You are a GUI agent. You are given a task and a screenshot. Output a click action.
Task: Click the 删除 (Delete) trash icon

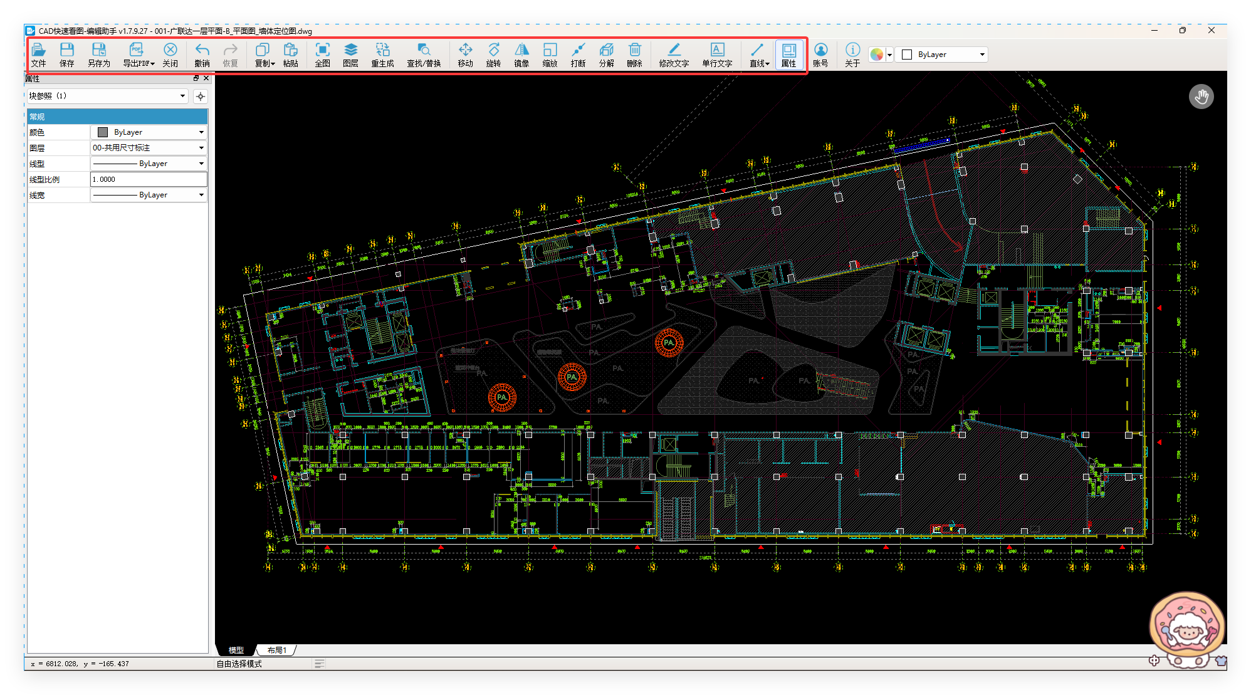[x=634, y=55]
